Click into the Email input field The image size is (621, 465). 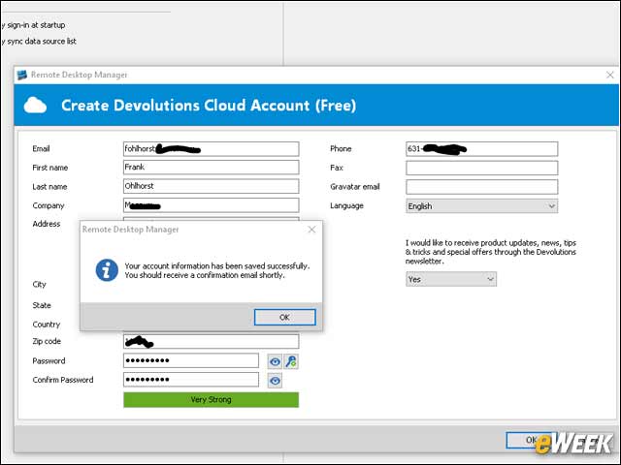[x=212, y=149]
